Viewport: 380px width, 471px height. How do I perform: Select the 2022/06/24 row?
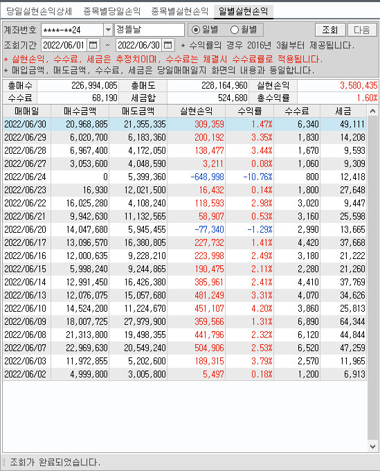point(185,177)
